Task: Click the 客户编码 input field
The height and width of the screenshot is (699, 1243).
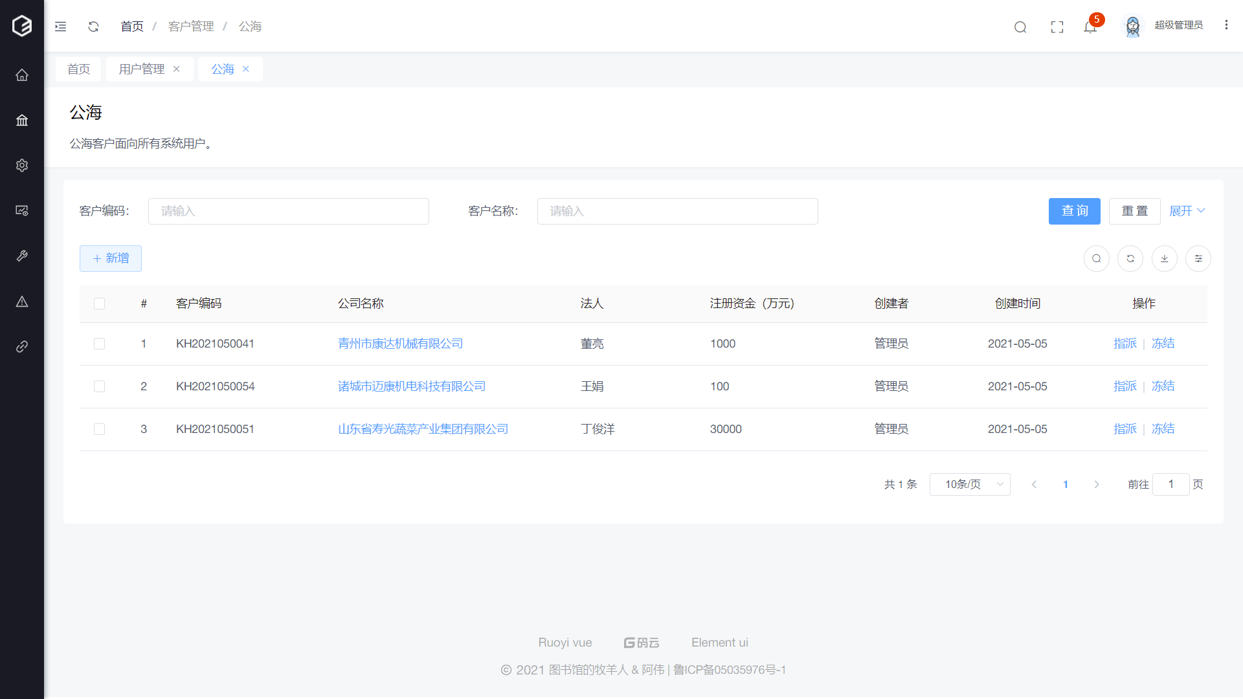Action: pos(288,211)
